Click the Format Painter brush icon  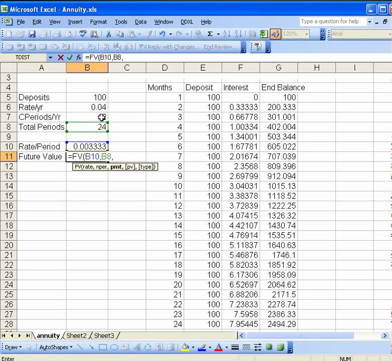(149, 34)
